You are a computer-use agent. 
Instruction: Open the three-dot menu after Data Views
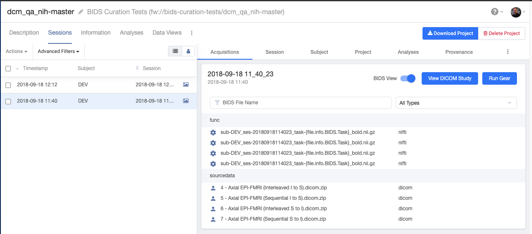192,33
